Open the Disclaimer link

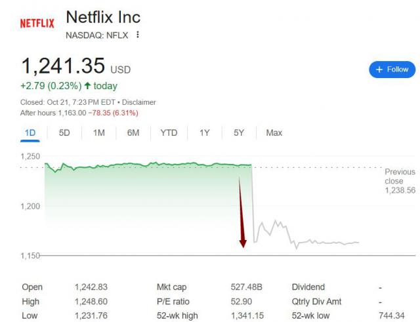tap(138, 102)
